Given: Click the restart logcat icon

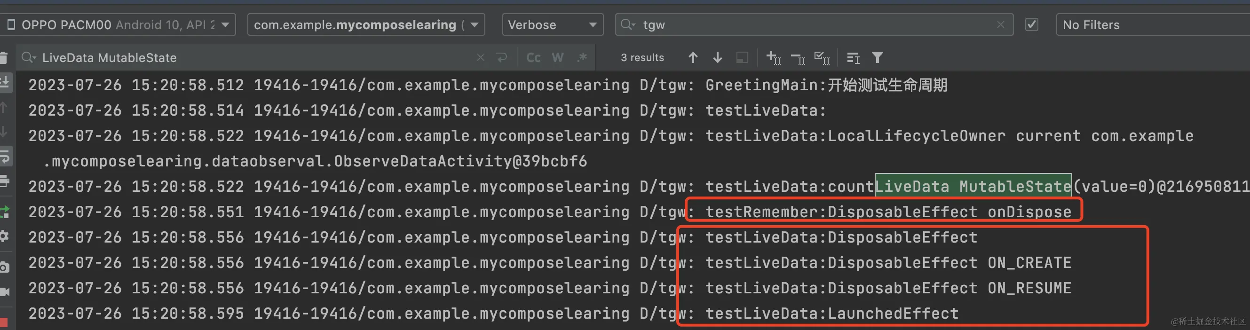Looking at the screenshot, I should pos(5,212).
